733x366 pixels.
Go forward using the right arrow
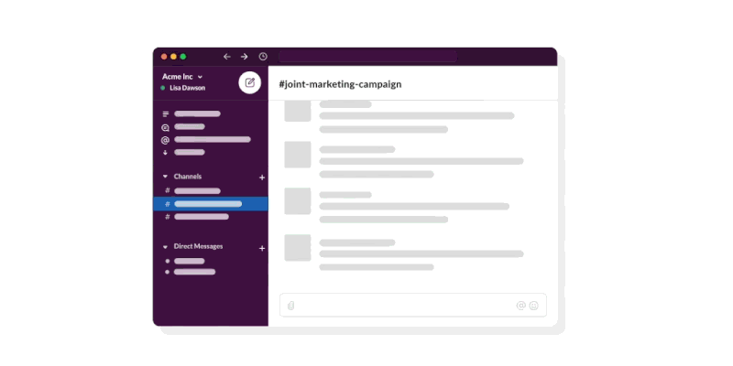click(x=245, y=57)
